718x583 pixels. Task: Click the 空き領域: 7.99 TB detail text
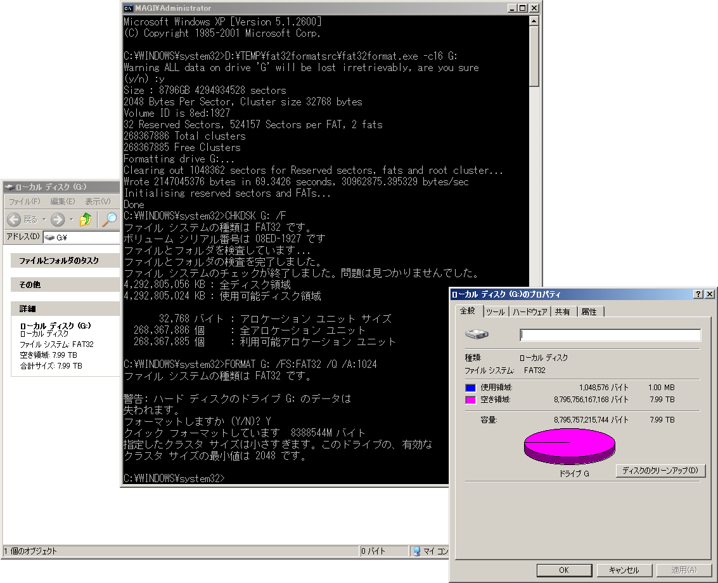(x=48, y=355)
